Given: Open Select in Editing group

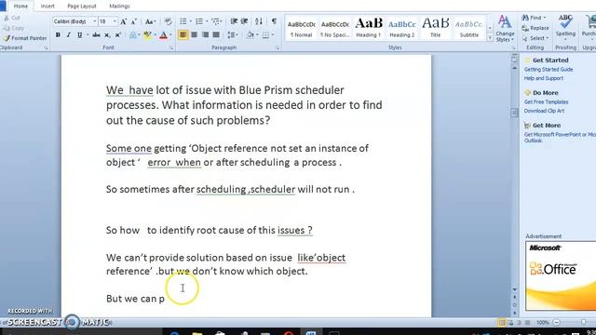Looking at the screenshot, I should pos(535,38).
